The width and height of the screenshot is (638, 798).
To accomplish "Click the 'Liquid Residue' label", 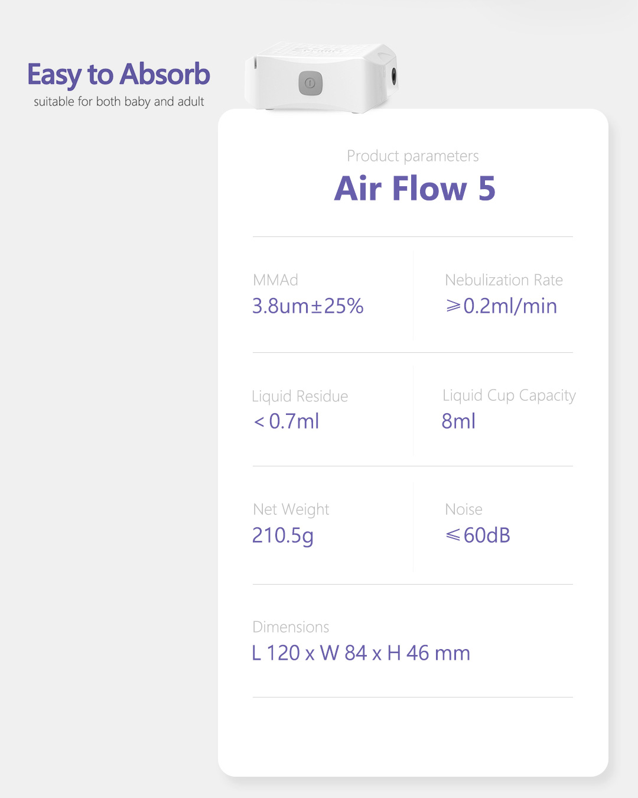I will point(300,396).
